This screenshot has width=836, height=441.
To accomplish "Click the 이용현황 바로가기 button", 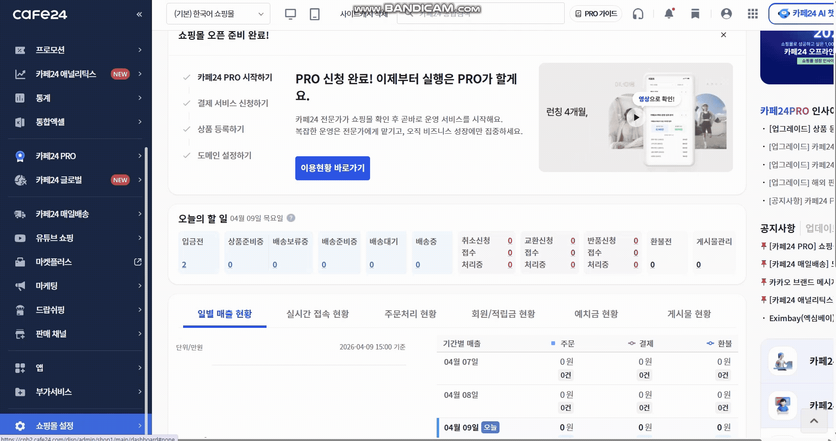I will click(333, 168).
